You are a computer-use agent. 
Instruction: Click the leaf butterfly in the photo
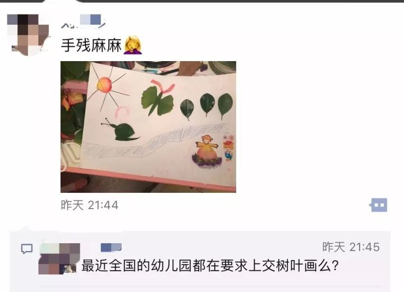click(x=158, y=98)
